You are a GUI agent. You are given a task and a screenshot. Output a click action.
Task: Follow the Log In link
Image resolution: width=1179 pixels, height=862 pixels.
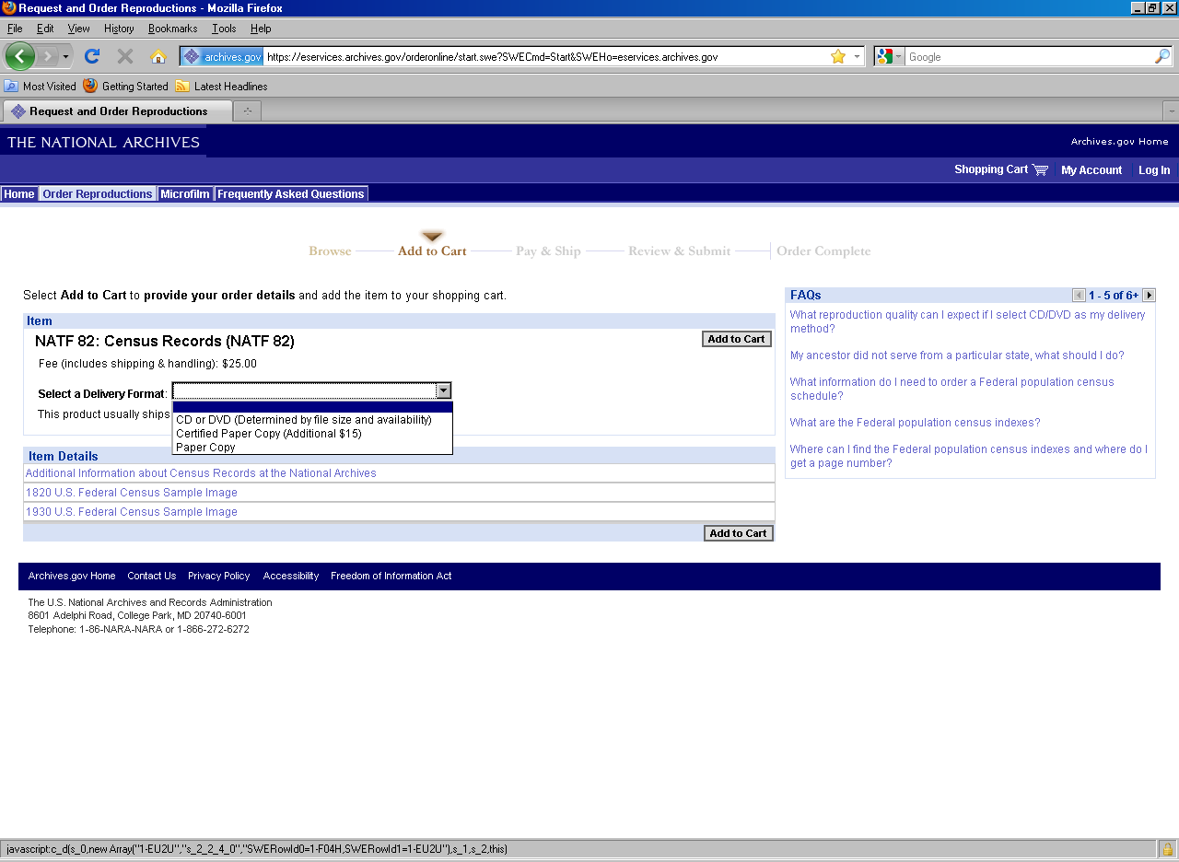point(1153,170)
